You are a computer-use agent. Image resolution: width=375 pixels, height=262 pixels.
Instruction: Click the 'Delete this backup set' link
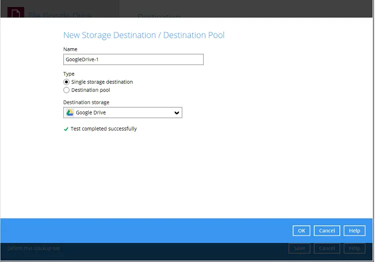[34, 248]
